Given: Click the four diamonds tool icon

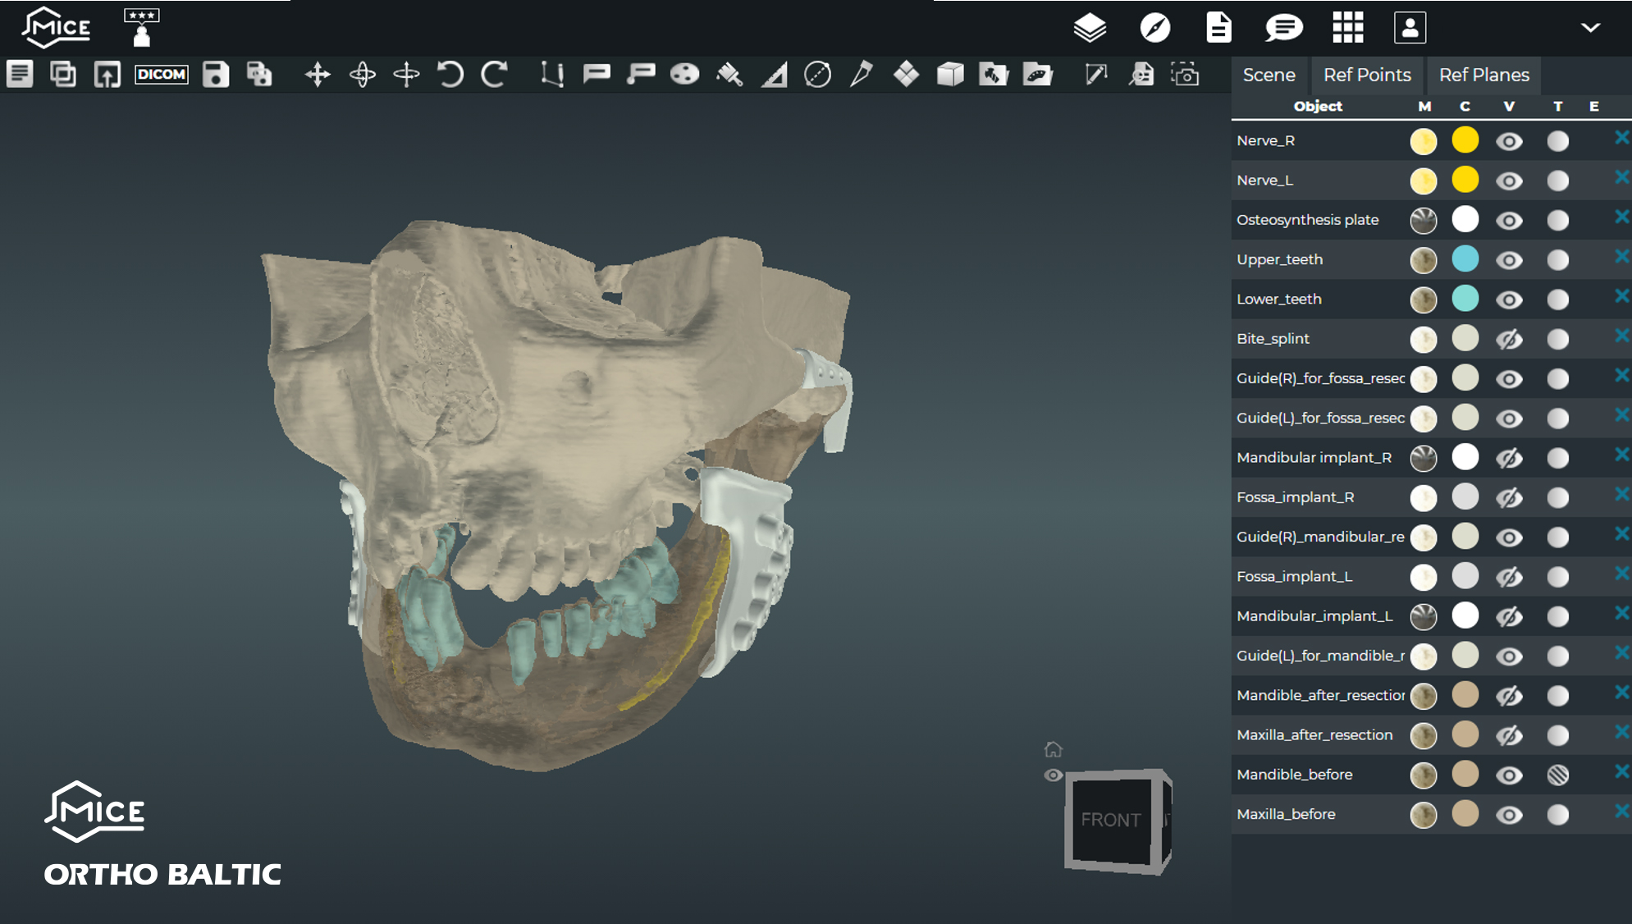Looking at the screenshot, I should tap(906, 75).
